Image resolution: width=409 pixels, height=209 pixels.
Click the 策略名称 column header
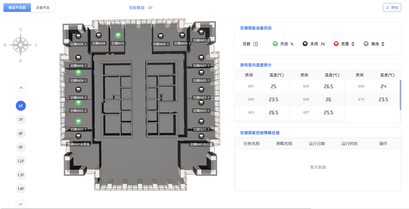[x=284, y=143]
